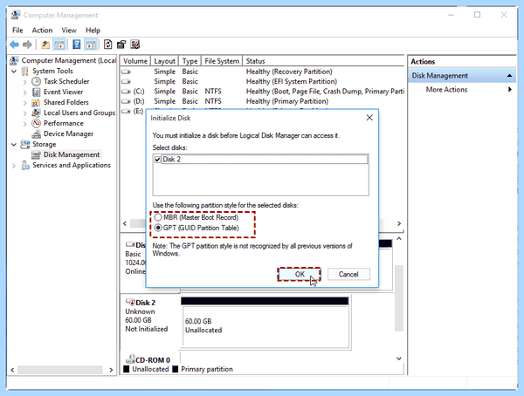The width and height of the screenshot is (524, 396).
Task: Sort by the Status column header
Action: [x=323, y=61]
